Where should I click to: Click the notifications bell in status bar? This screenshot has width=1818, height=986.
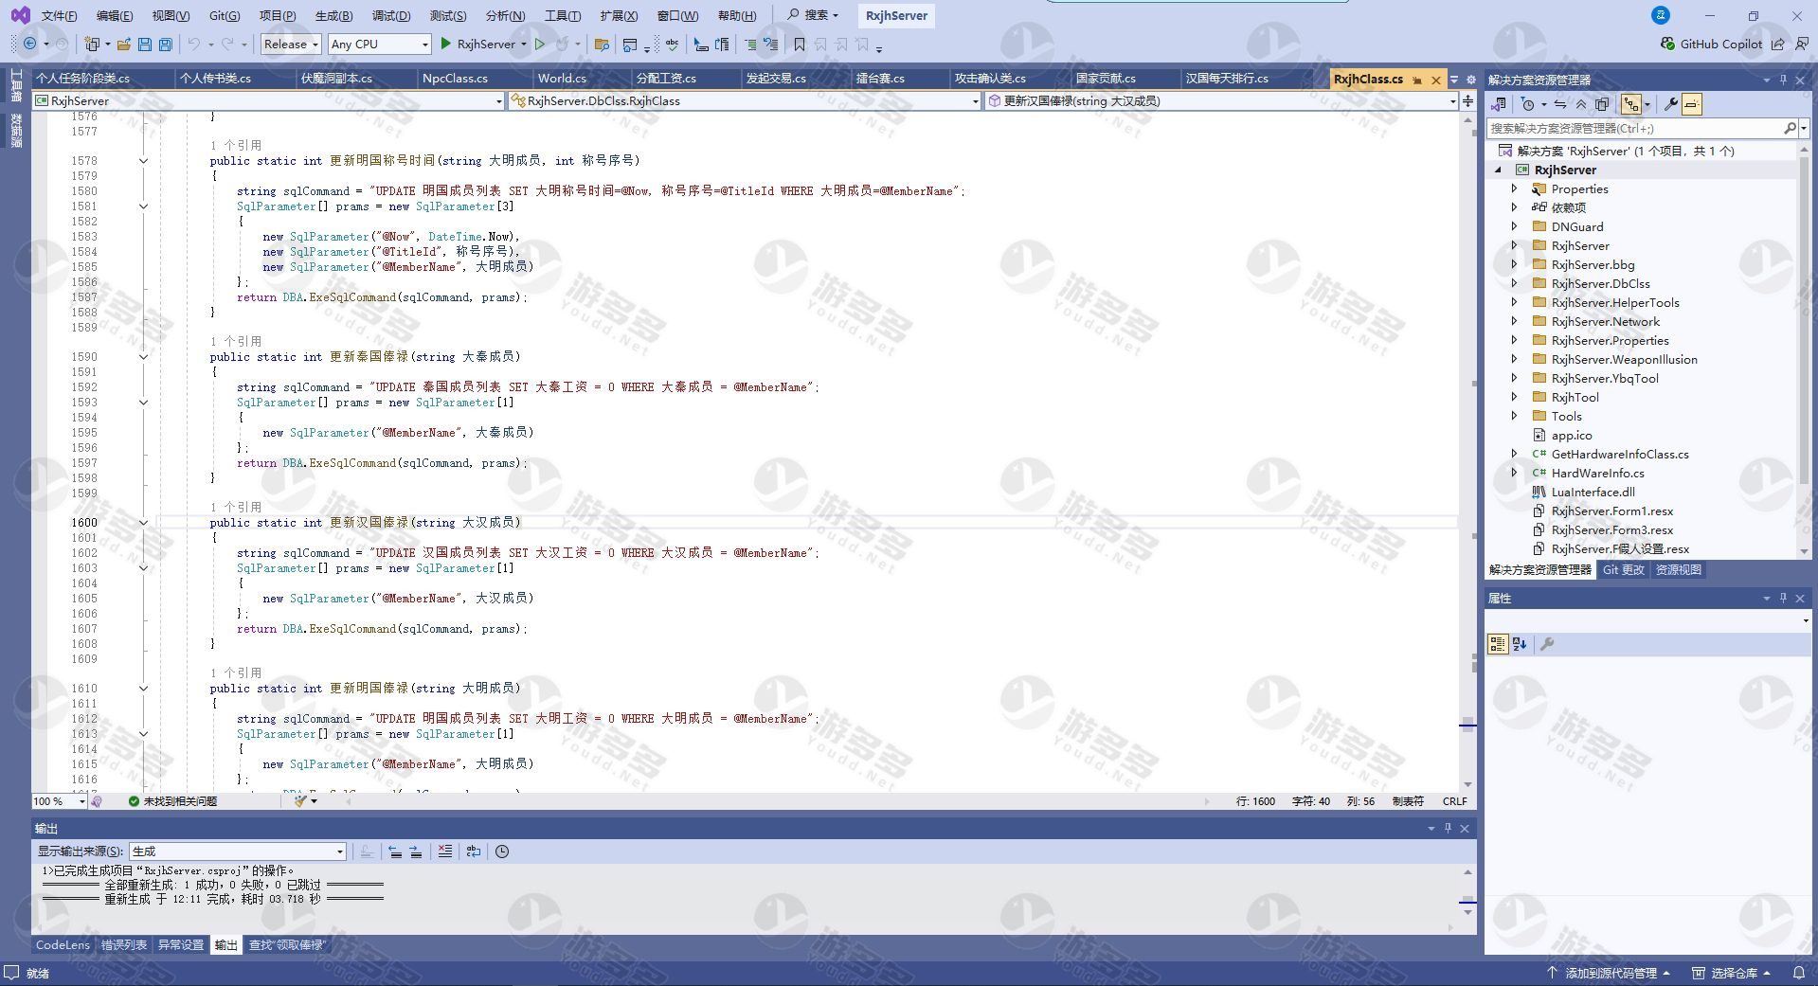pos(1799,973)
